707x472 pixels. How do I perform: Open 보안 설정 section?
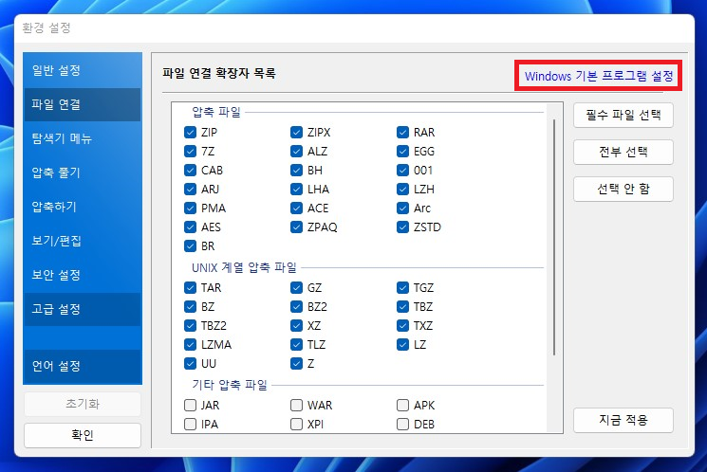click(x=82, y=275)
